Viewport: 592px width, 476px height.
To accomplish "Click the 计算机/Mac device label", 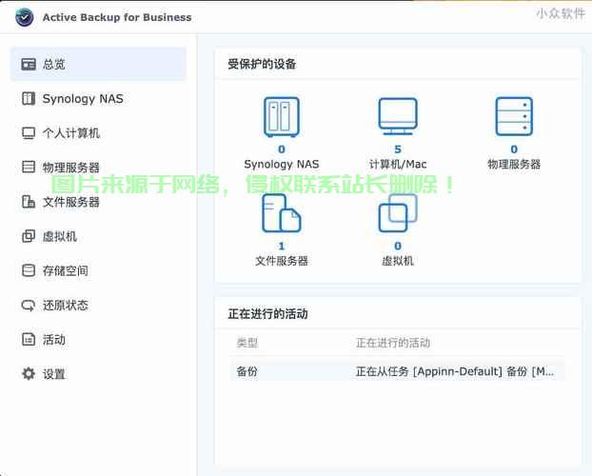I will click(x=398, y=164).
